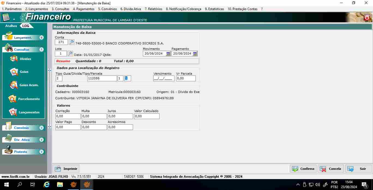Collapse the Consultas sidebar group
The image size is (373, 190).
[41, 50]
